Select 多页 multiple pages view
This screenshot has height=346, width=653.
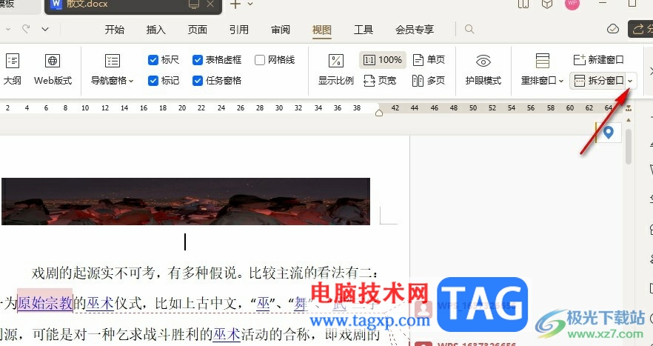point(429,81)
